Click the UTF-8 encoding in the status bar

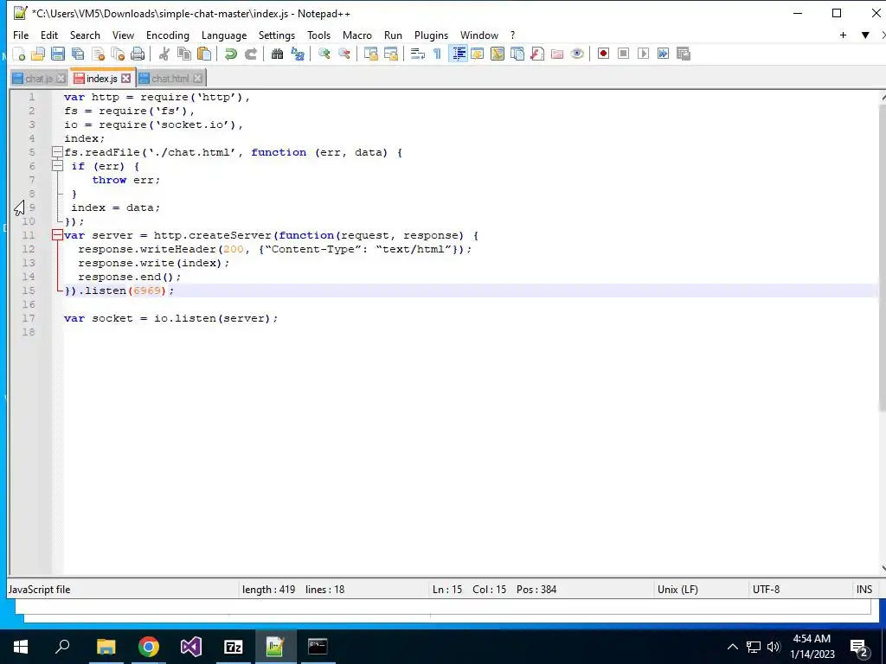(x=766, y=590)
